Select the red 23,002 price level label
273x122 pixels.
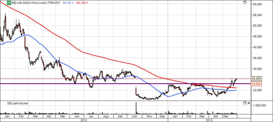[256, 84]
